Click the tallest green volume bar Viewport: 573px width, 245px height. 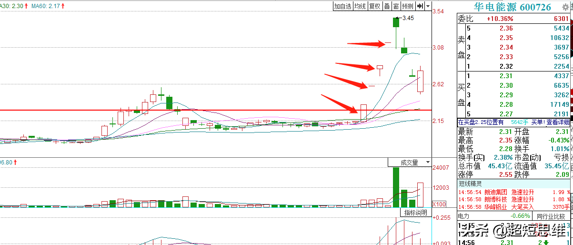[396, 187]
